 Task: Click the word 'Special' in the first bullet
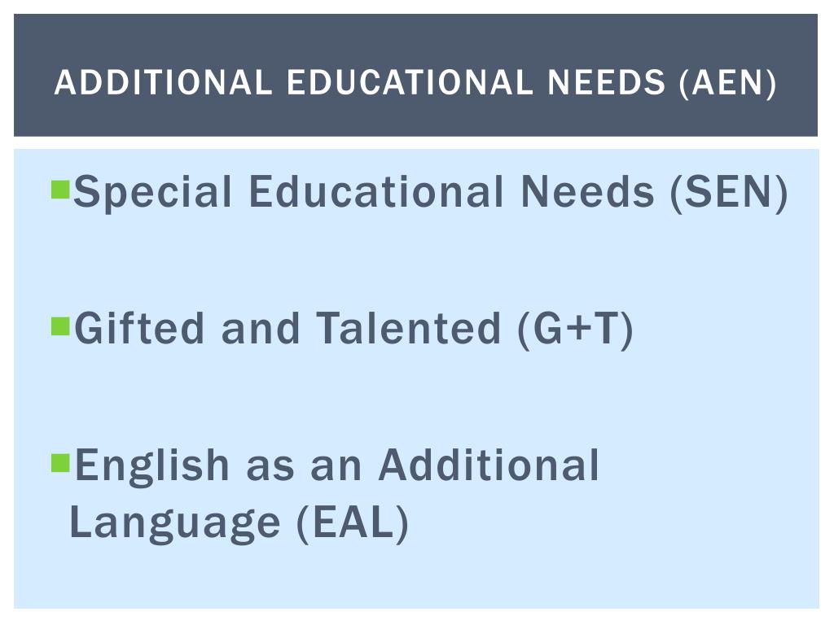(x=152, y=194)
